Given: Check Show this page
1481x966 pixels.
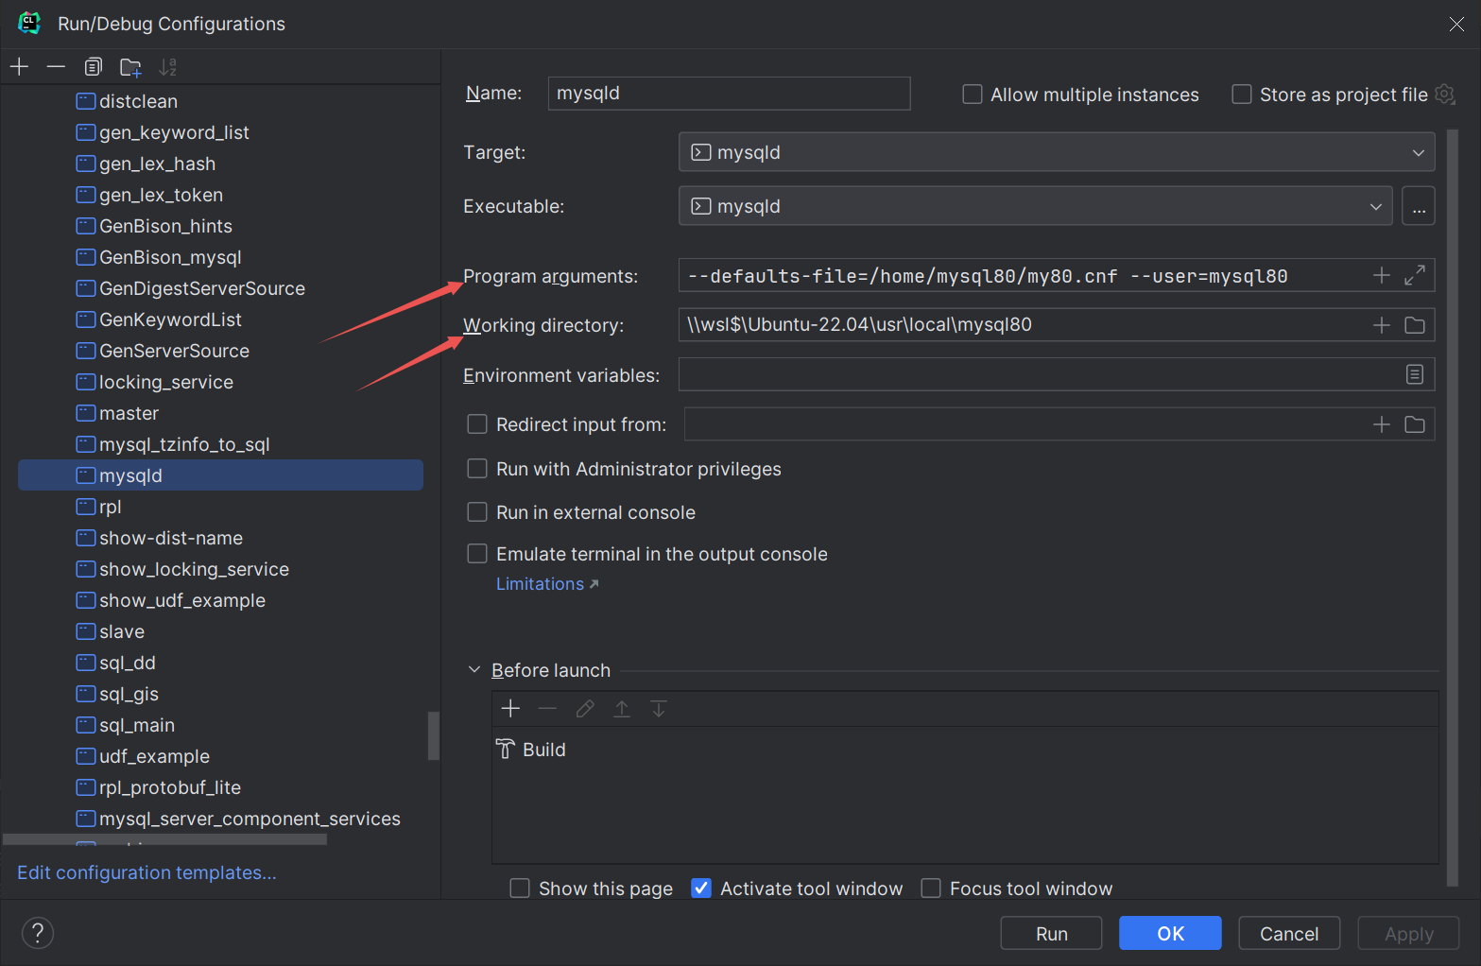Looking at the screenshot, I should (x=520, y=888).
